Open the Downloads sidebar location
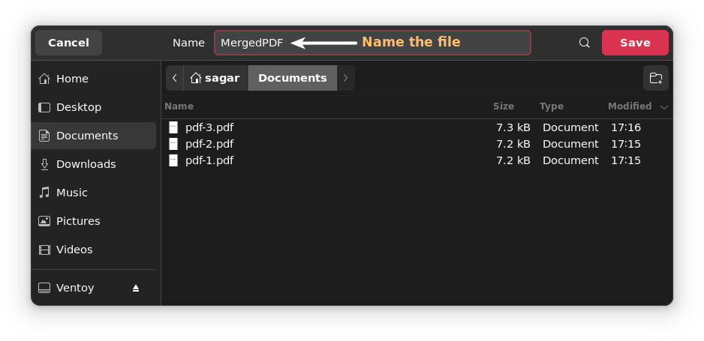This screenshot has width=704, height=341. tap(86, 164)
